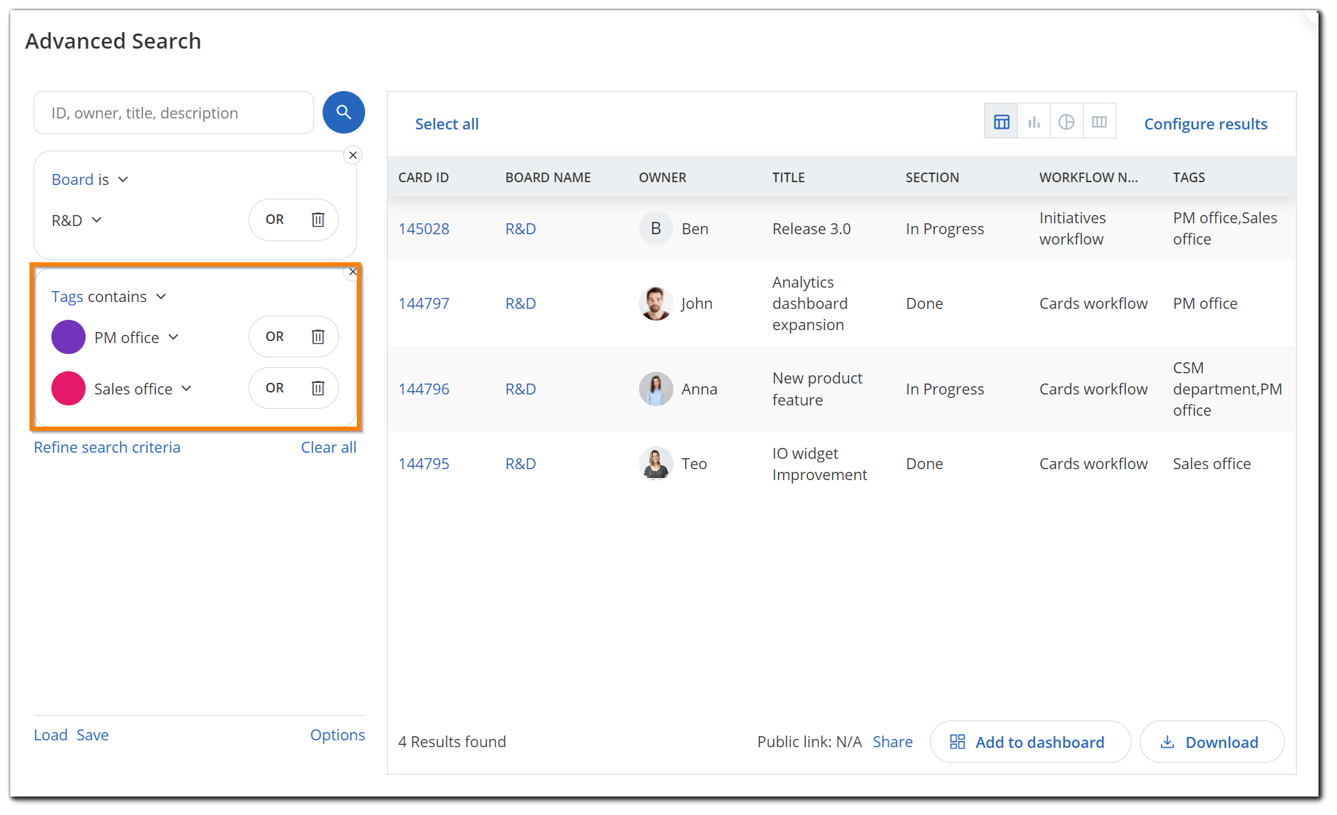Switch to columns view icon
Viewport: 1337px width, 815px height.
click(x=1099, y=122)
